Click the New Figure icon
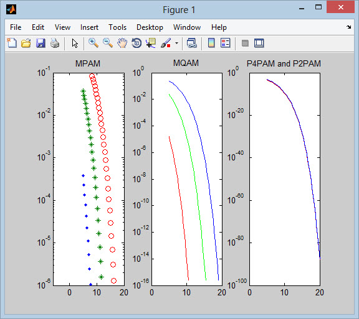This screenshot has height=319, width=359. pyautogui.click(x=12, y=43)
